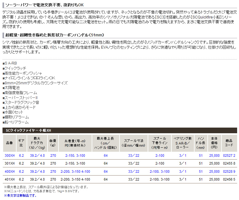Click the 25,000 price in 300XH row
The image size is (239, 200).
(x=214, y=155)
